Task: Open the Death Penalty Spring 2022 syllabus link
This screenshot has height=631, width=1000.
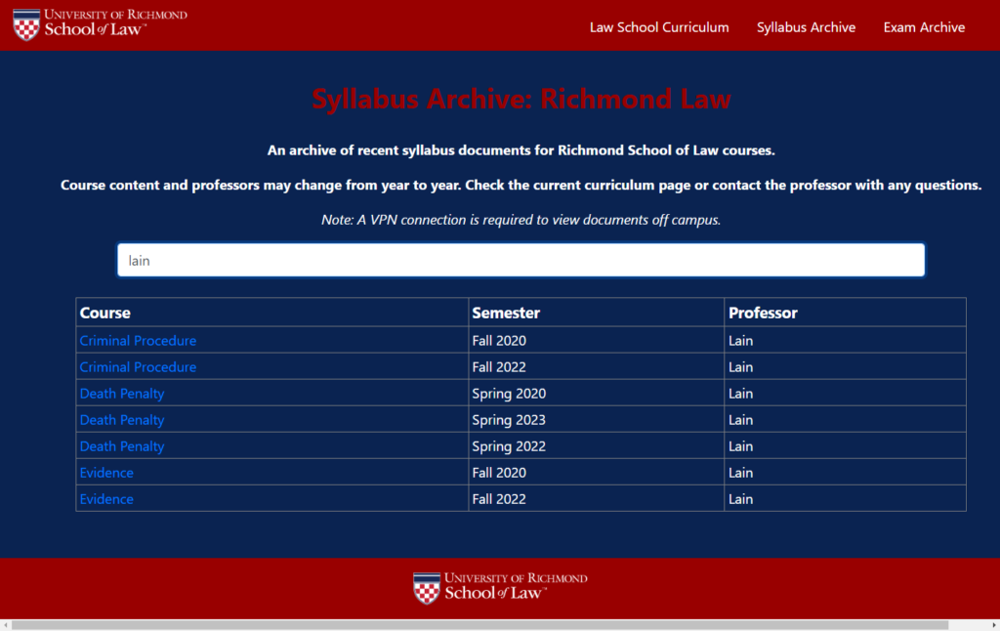Action: coord(122,446)
